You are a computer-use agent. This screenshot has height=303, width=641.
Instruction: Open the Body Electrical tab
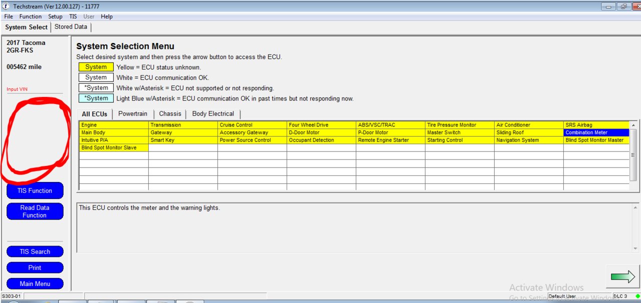pos(213,114)
